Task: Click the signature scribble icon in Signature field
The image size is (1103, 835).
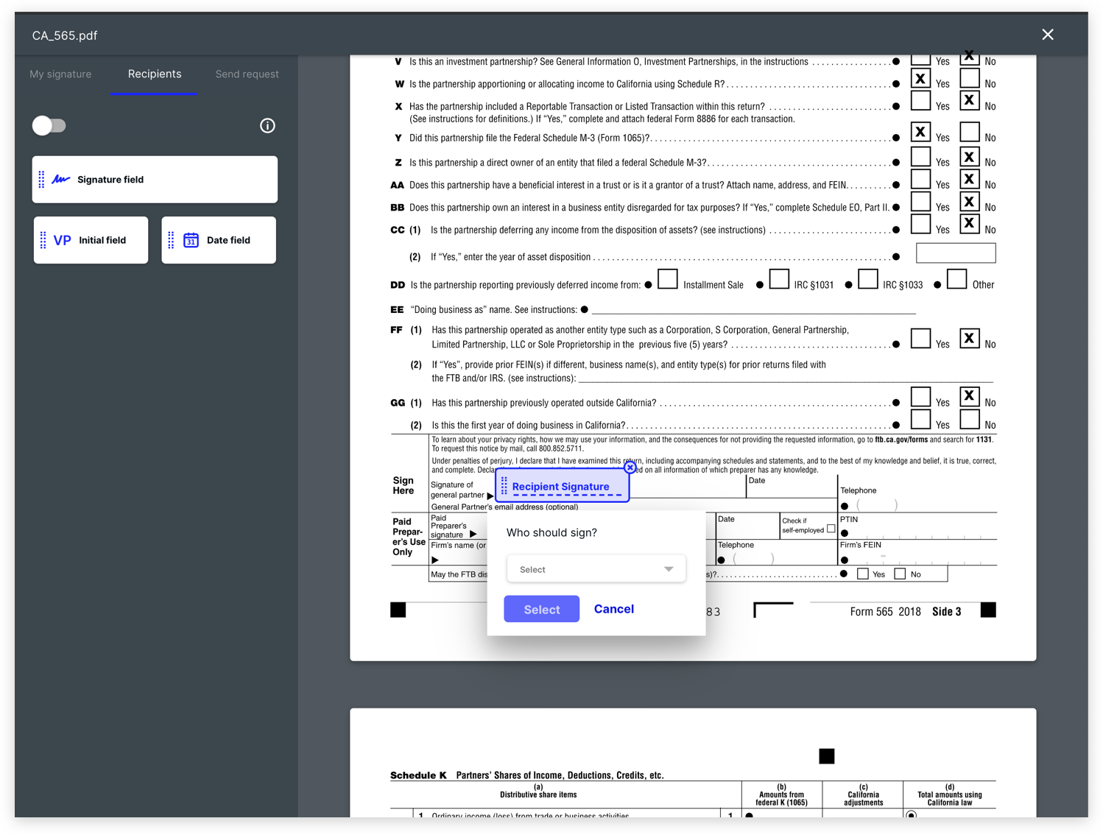Action: [x=61, y=180]
